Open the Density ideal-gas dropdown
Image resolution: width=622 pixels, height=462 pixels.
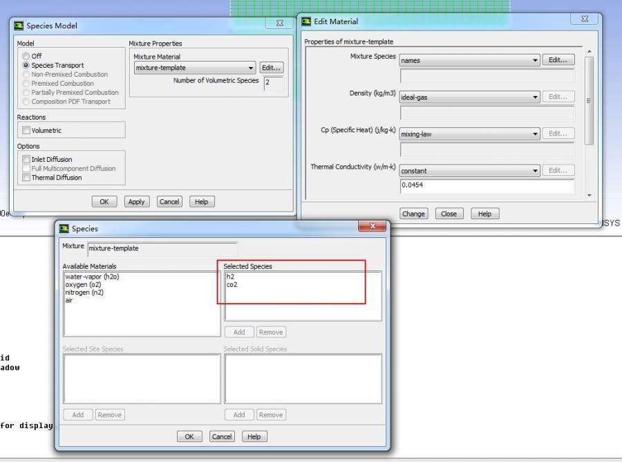pyautogui.click(x=470, y=98)
